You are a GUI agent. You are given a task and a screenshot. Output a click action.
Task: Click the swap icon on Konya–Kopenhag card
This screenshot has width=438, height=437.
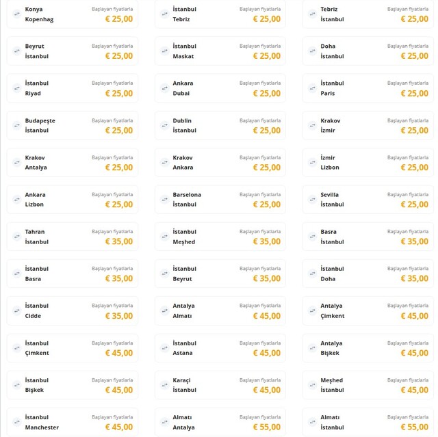click(x=16, y=14)
